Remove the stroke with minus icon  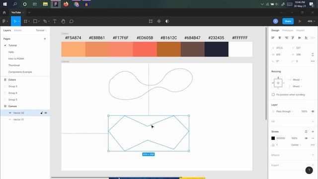pos(313,138)
